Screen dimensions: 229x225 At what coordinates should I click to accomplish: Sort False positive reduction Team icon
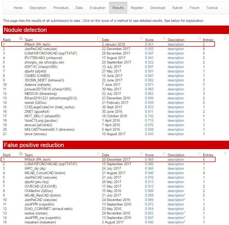[98, 153]
